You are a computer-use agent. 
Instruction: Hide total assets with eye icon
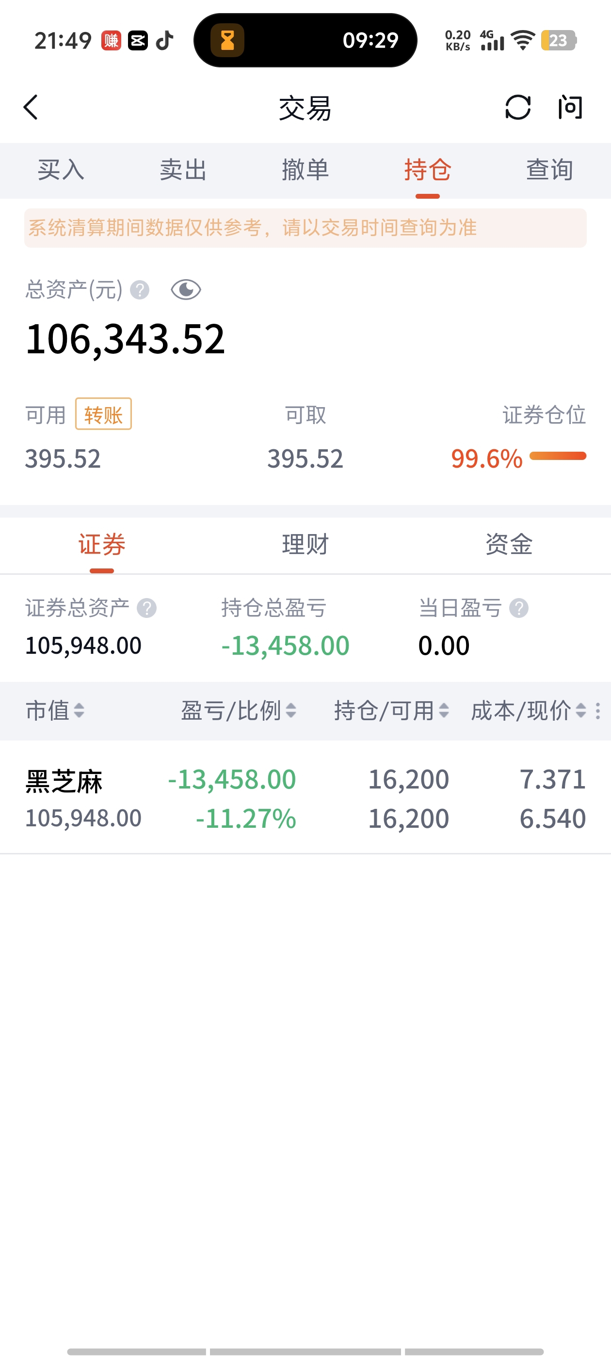pyautogui.click(x=186, y=290)
